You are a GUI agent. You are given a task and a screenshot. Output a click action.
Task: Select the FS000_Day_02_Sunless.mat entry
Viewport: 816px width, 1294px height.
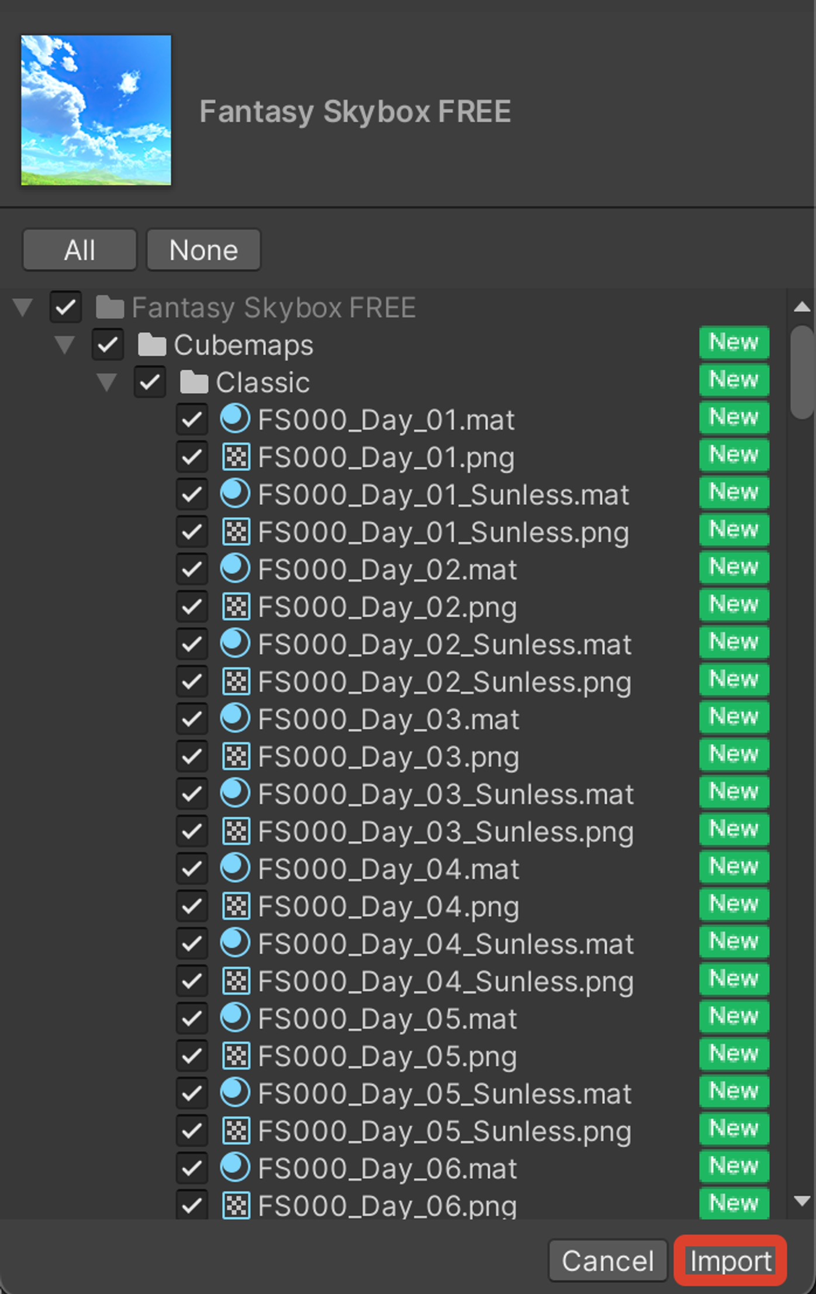(444, 644)
